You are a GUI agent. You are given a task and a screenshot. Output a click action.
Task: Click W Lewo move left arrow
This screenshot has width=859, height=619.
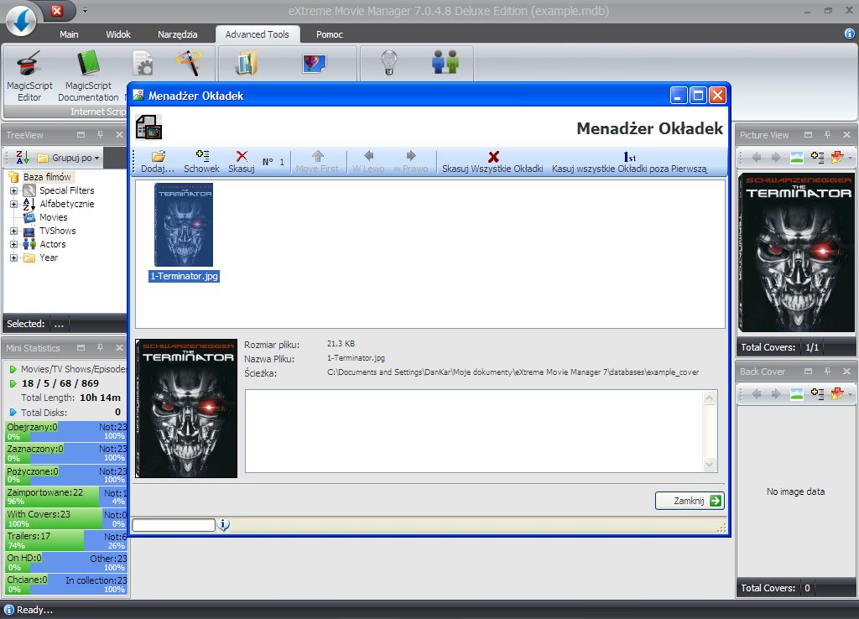point(368,162)
